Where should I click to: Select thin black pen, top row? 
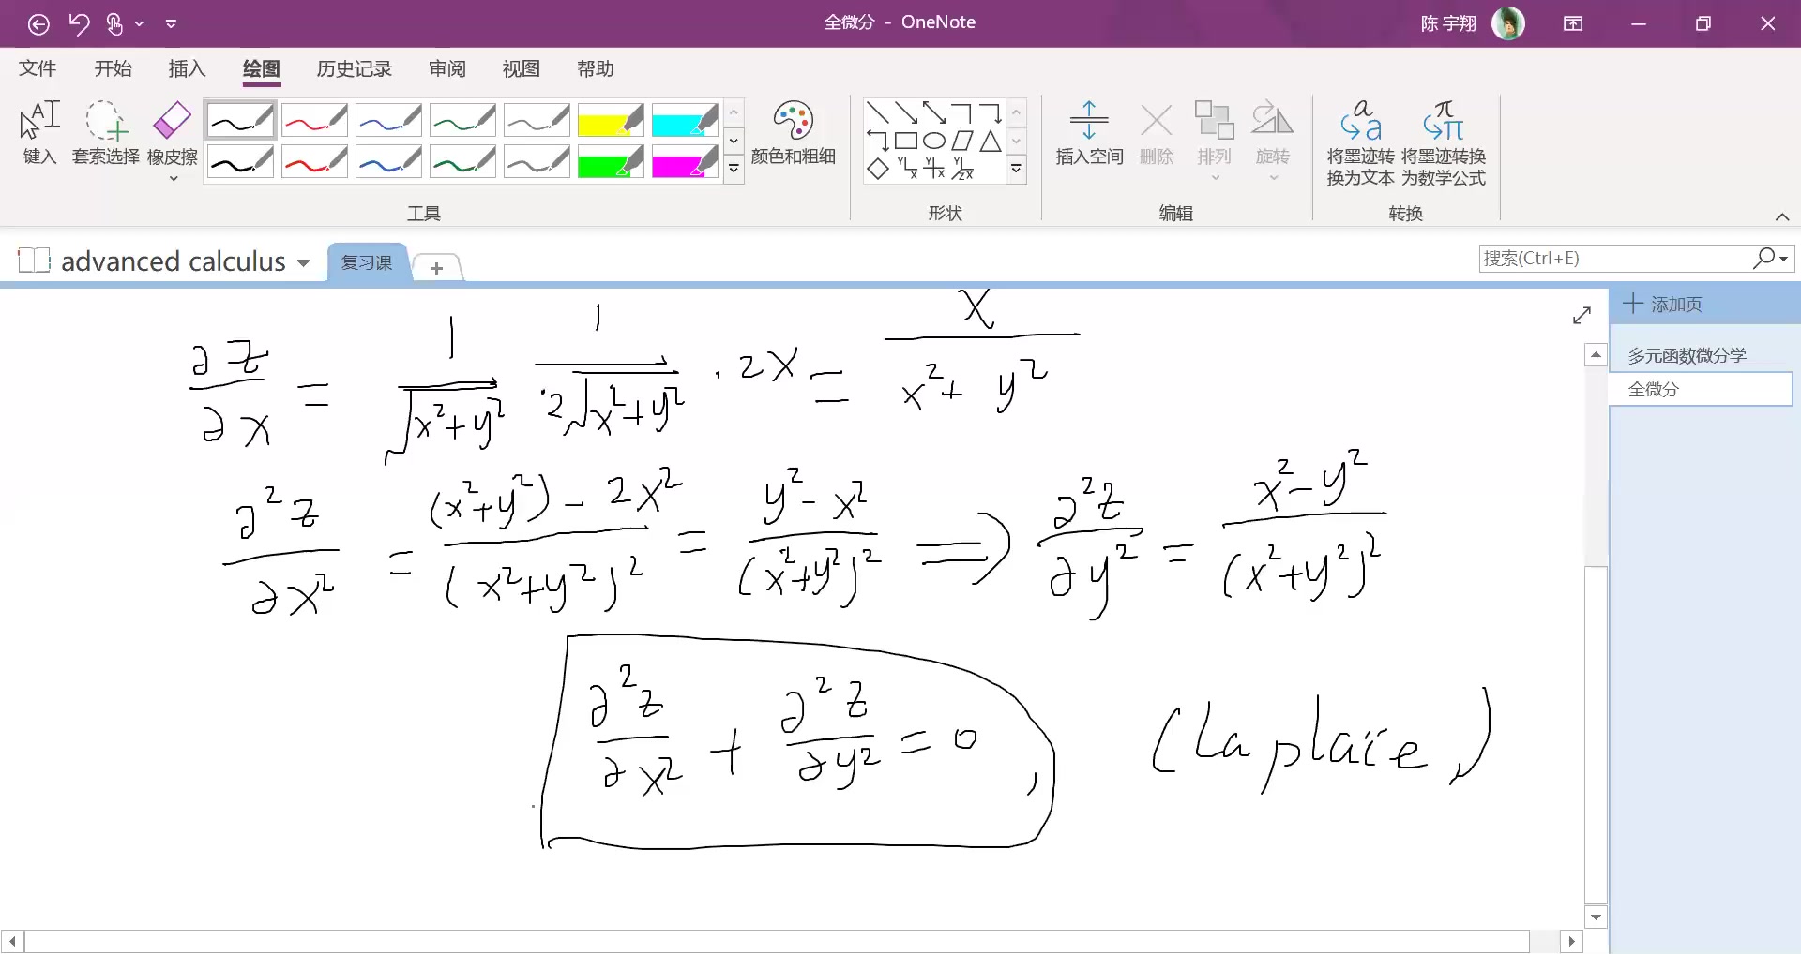coord(240,120)
